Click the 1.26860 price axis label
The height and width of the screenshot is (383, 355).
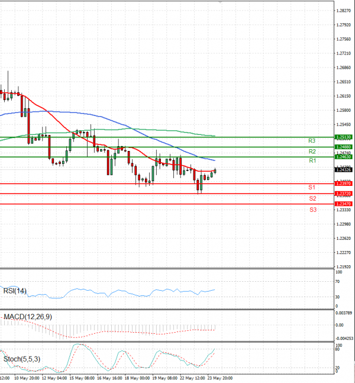click(344, 67)
